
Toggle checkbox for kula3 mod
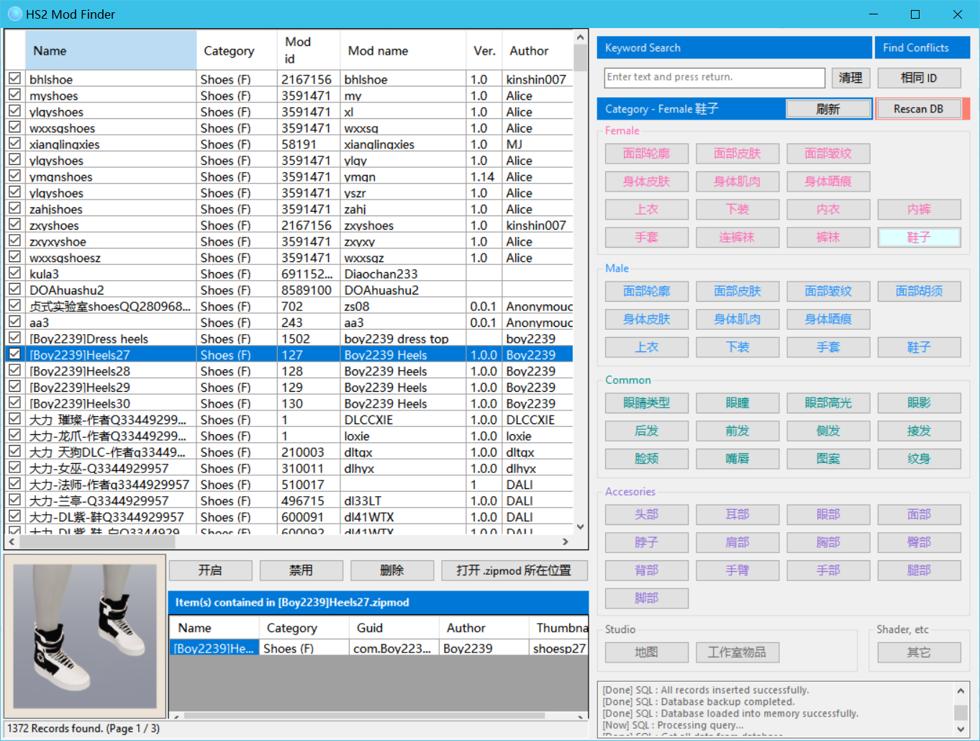(x=14, y=273)
